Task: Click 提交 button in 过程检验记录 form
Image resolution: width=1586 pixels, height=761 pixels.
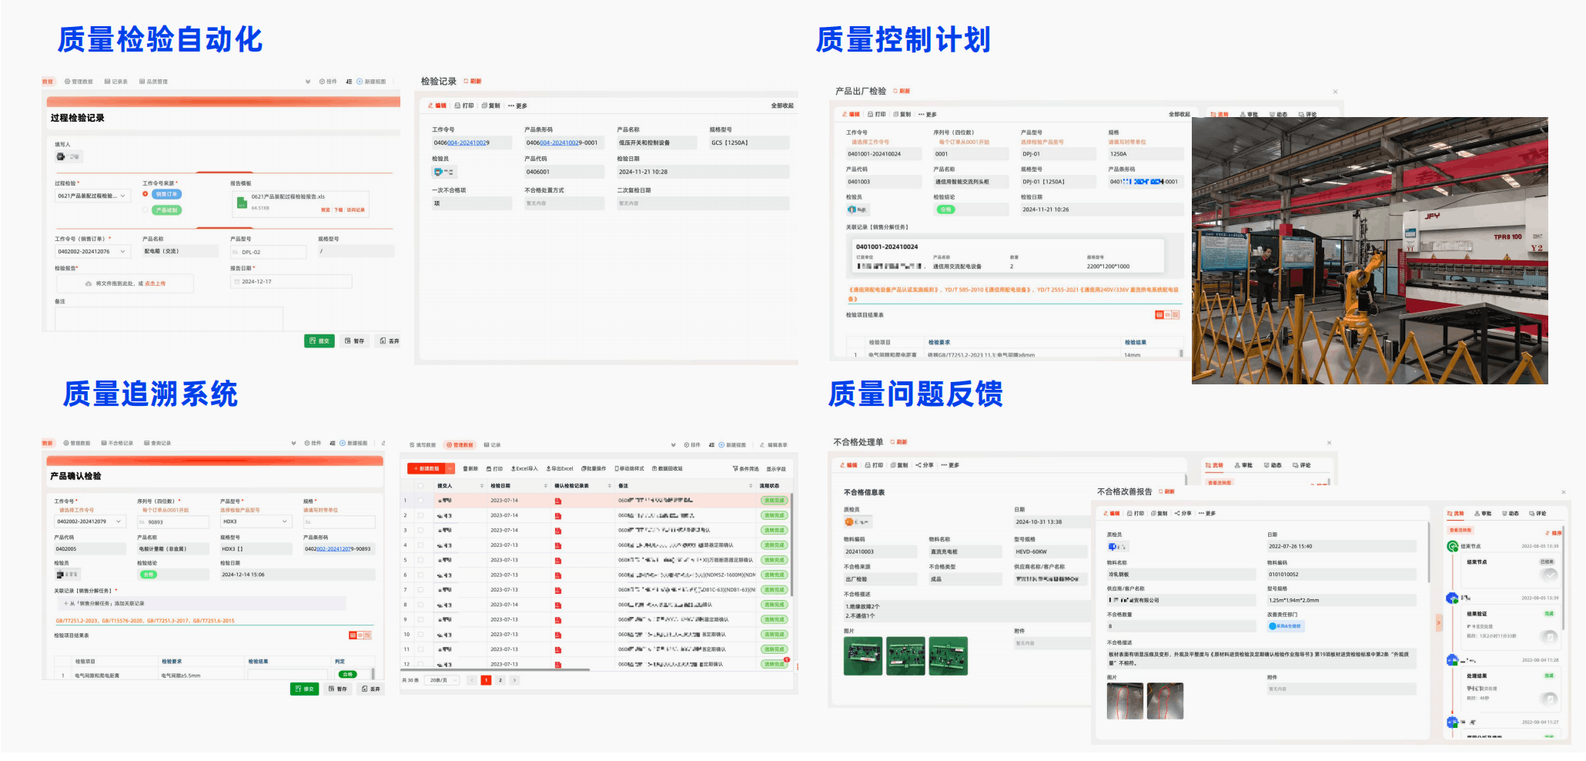Action: tap(320, 340)
